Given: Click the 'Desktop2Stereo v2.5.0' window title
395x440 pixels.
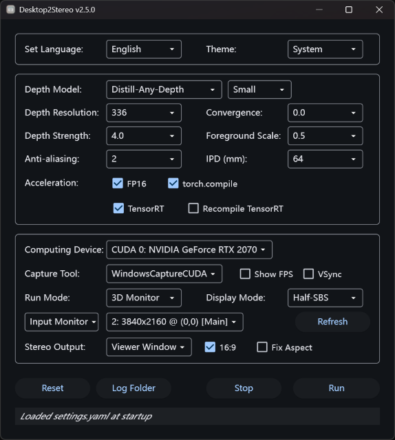Looking at the screenshot, I should [x=57, y=10].
